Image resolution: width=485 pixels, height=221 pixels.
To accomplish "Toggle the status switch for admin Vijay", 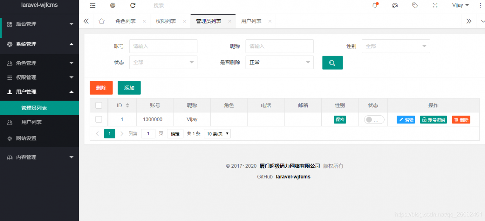I will pyautogui.click(x=373, y=119).
